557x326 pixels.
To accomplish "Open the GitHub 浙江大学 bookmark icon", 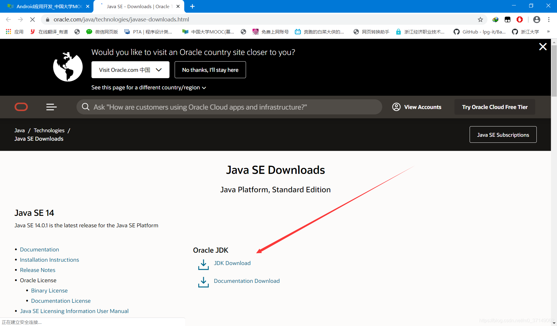I will point(515,31).
